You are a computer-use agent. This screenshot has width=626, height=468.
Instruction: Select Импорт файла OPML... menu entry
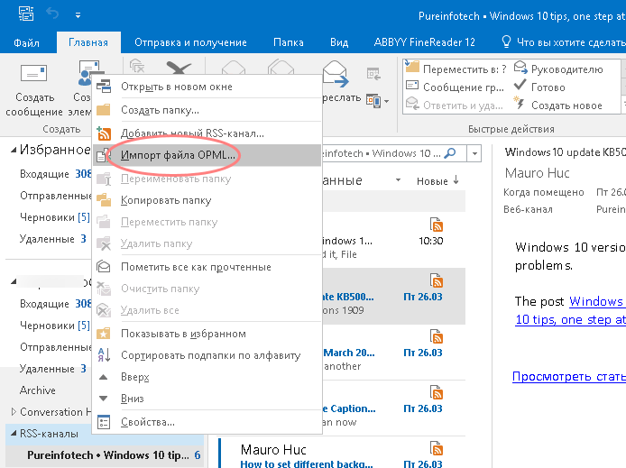[207, 155]
